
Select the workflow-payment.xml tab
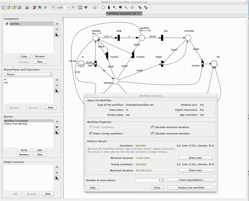pyautogui.click(x=121, y=14)
